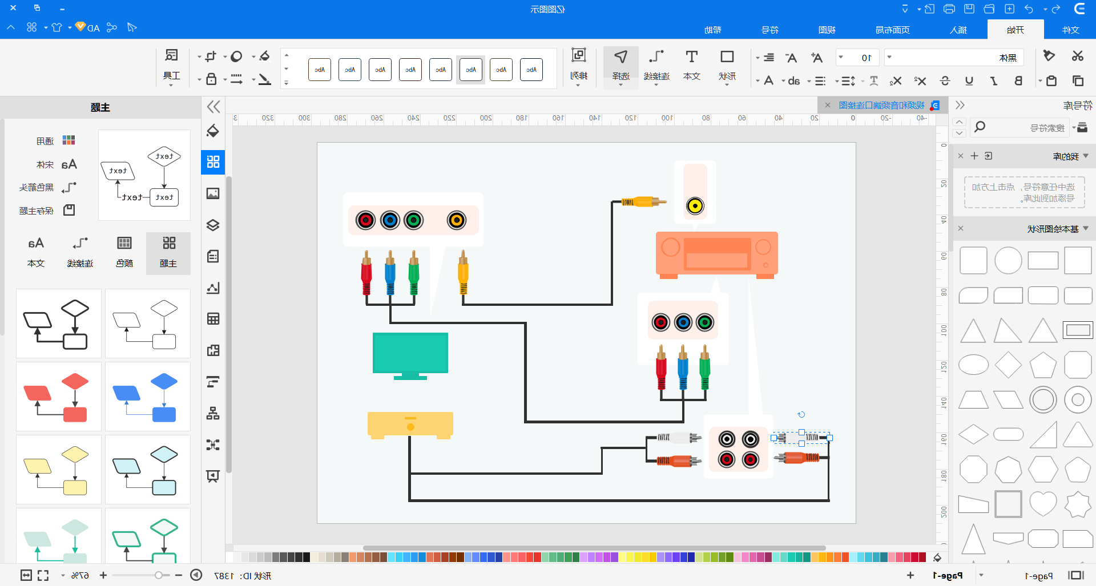Select the Text (文本) tool
Screen dimensions: 1096x586
point(692,64)
